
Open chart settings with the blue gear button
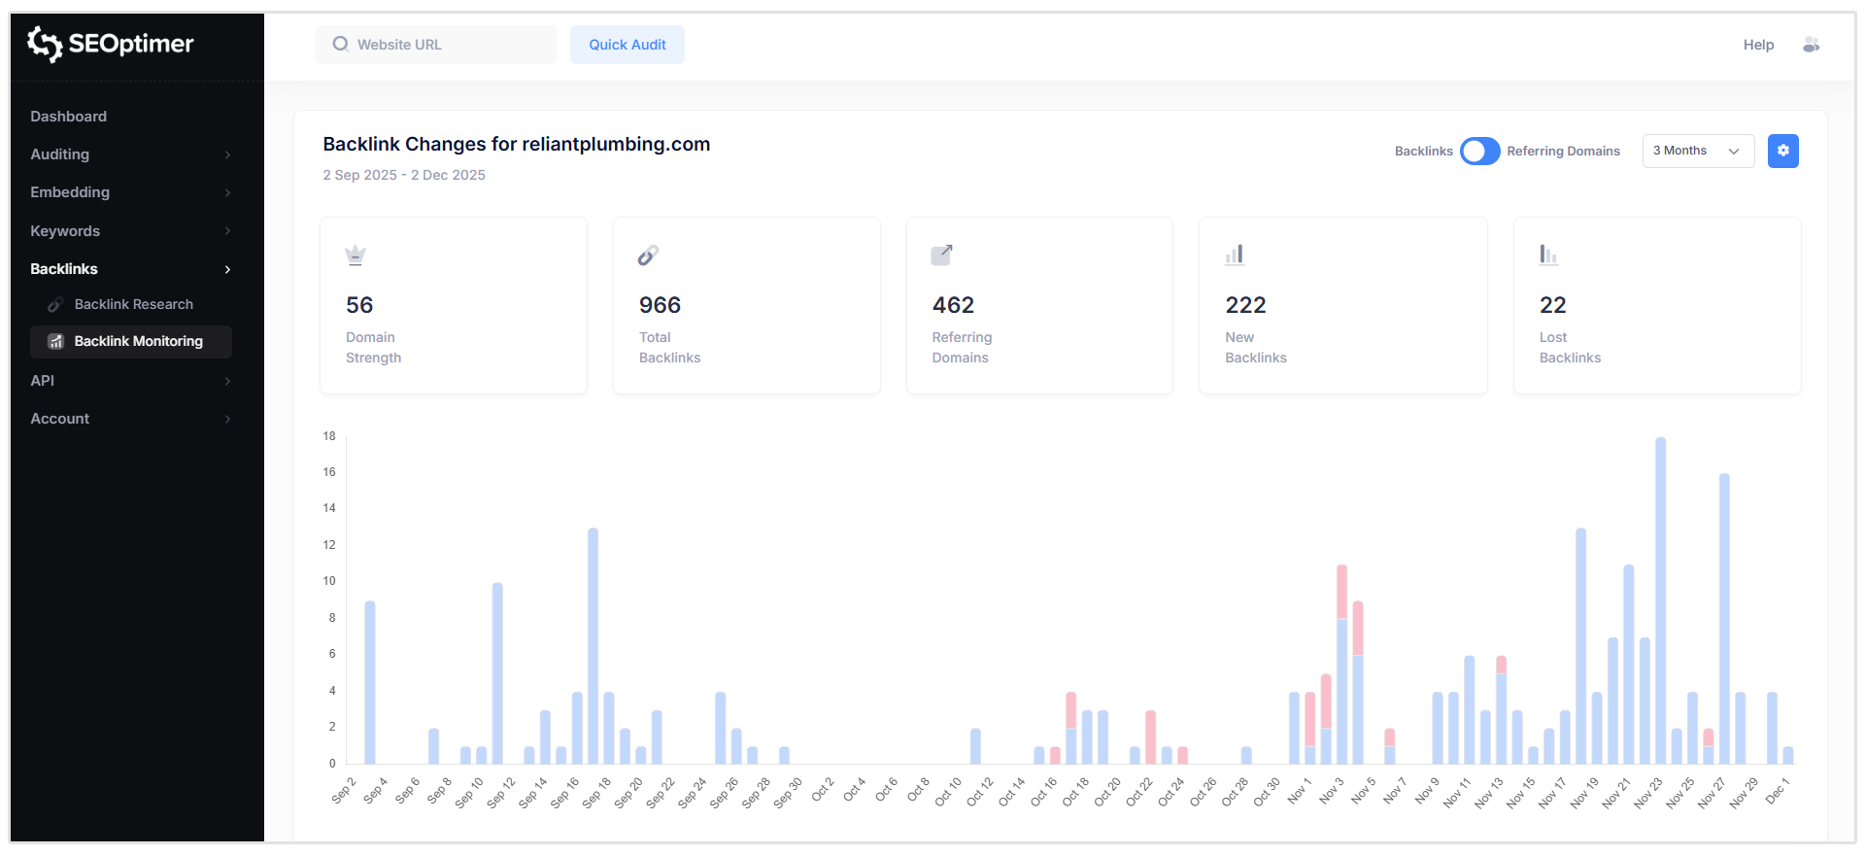point(1782,151)
